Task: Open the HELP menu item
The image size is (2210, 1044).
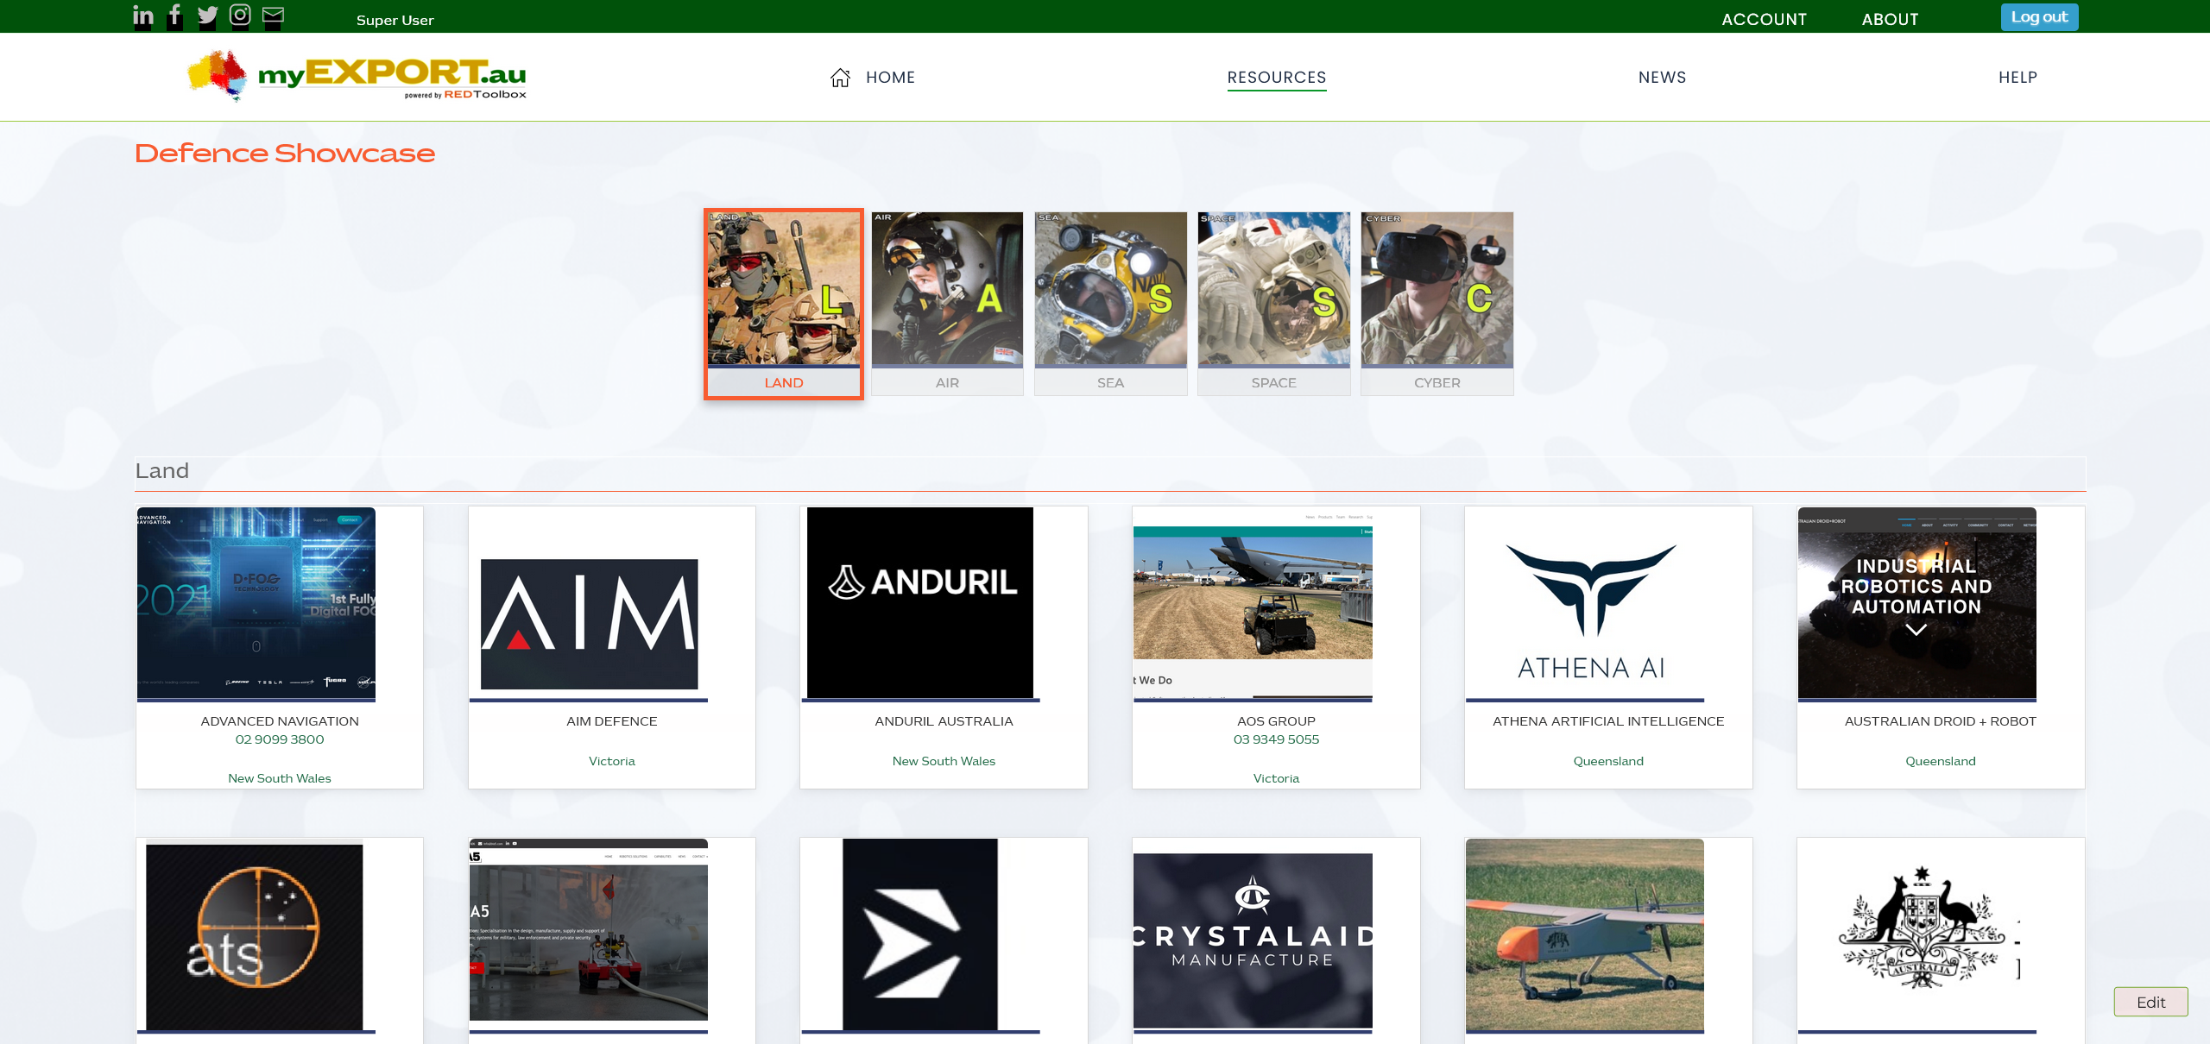Action: (2017, 78)
